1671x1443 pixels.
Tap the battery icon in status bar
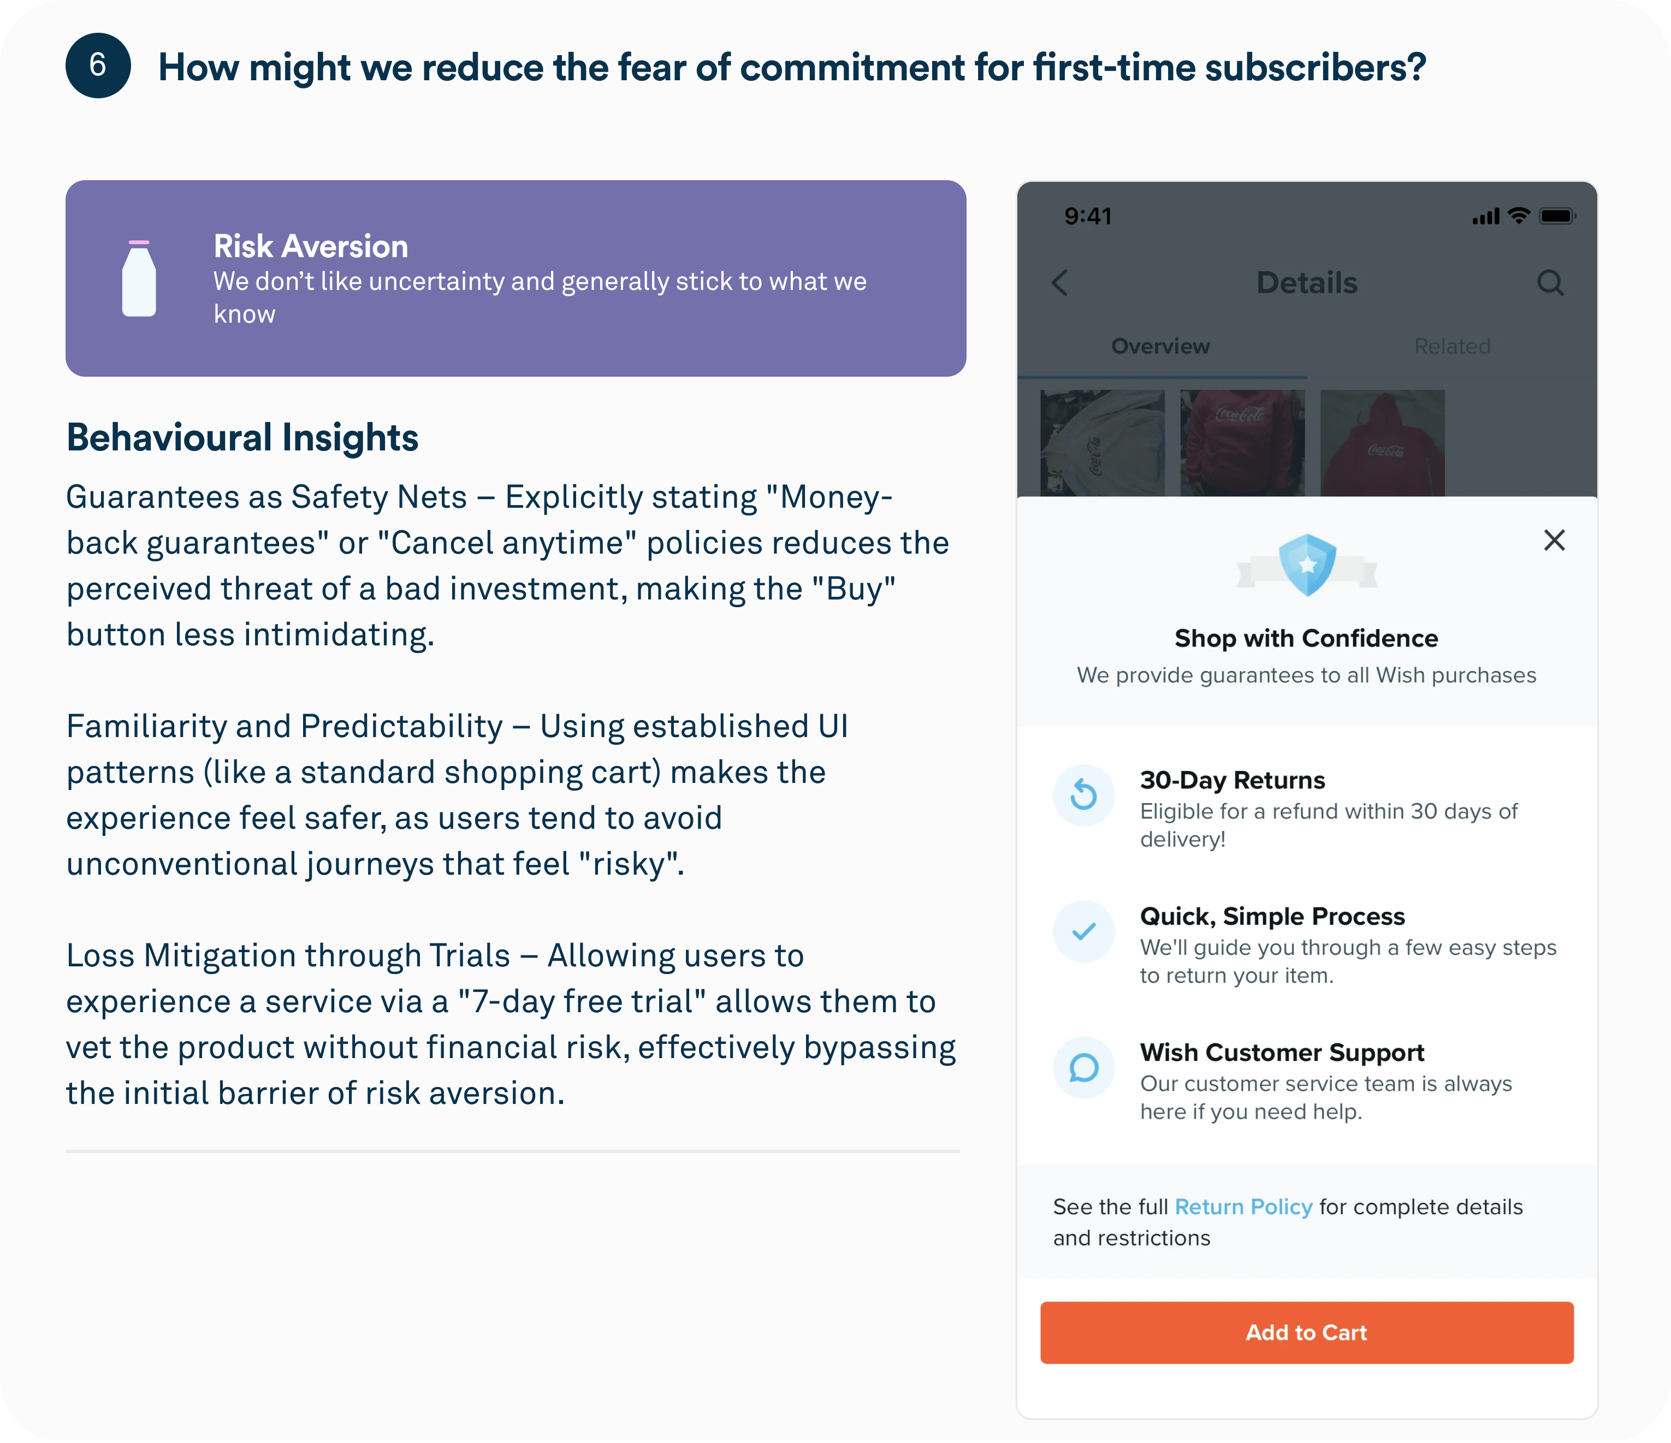[1556, 216]
